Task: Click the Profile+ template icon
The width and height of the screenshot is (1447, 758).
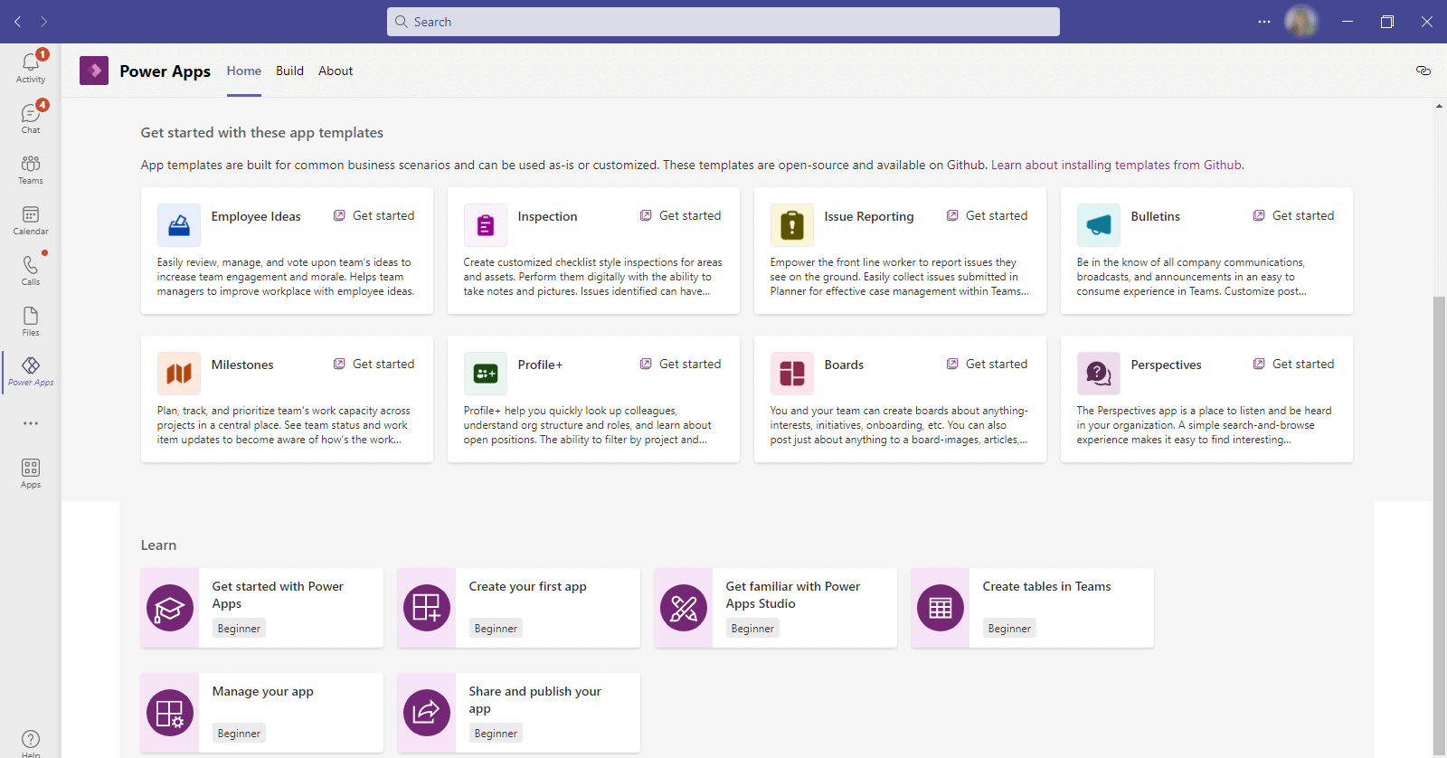Action: click(486, 374)
